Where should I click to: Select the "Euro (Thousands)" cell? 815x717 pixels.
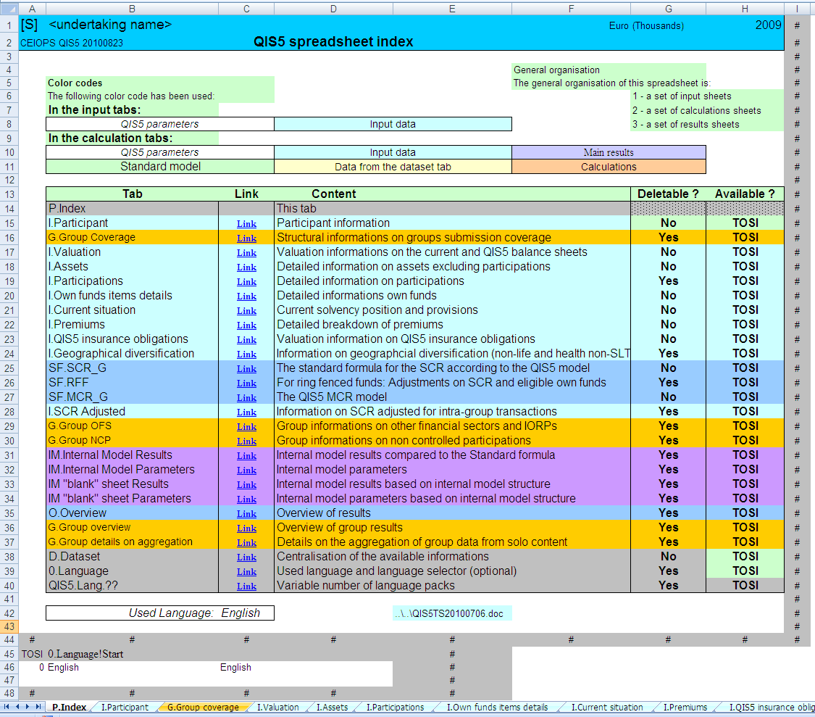click(646, 25)
